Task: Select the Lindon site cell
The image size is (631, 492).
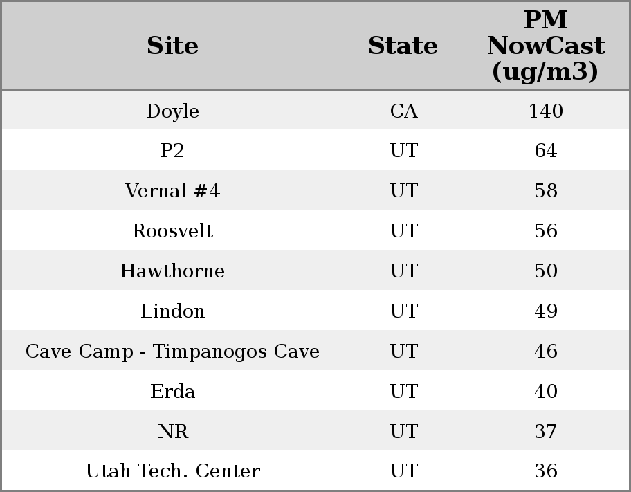Action: click(172, 311)
